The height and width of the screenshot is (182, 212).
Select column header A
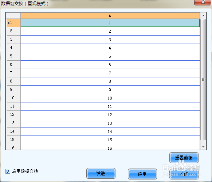pos(110,16)
